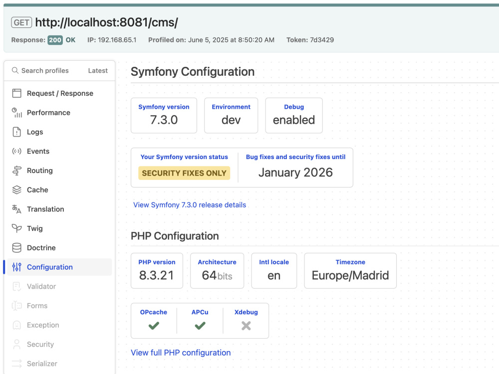View Symfony 7.3.0 release details link
499x374 pixels.
pos(190,205)
